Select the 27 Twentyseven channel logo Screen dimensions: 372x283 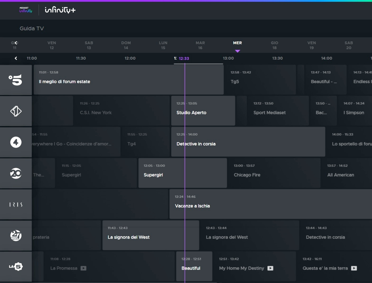[16, 236]
